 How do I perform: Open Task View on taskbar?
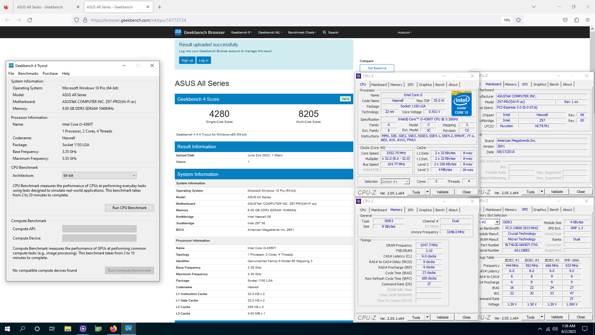pos(52,329)
